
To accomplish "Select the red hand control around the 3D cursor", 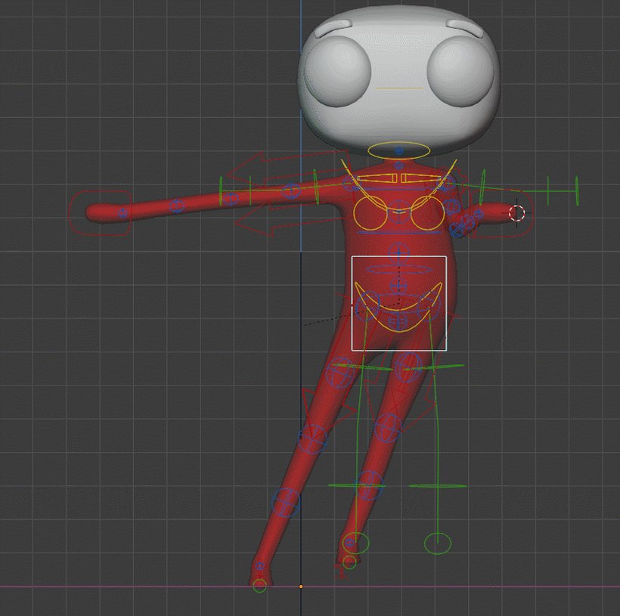I will click(x=502, y=215).
